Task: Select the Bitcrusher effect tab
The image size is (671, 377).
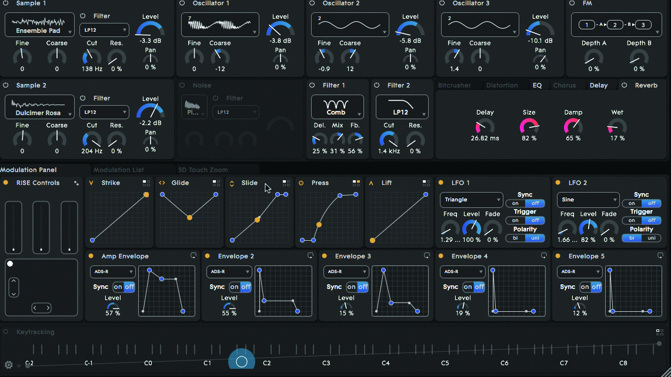Action: pyautogui.click(x=455, y=85)
